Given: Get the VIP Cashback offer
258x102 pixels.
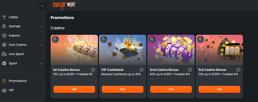Looking at the screenshot, I should 123,89.
